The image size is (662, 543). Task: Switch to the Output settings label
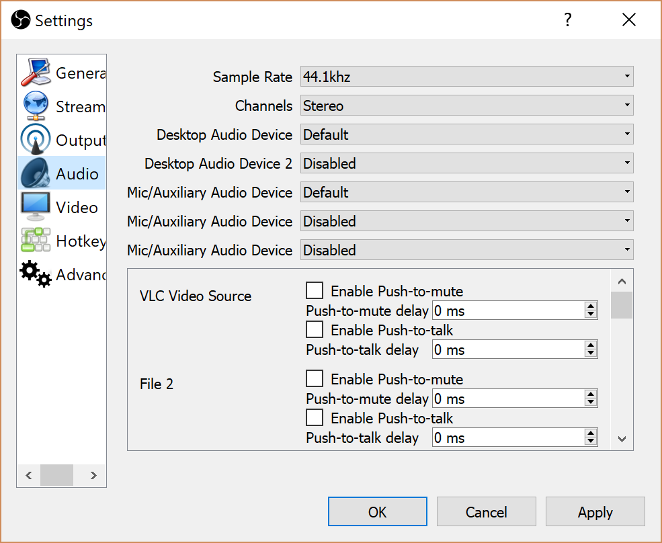point(81,140)
